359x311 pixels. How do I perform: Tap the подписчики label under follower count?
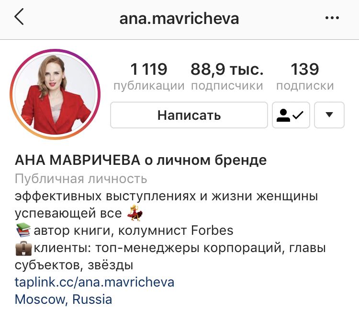(x=227, y=86)
